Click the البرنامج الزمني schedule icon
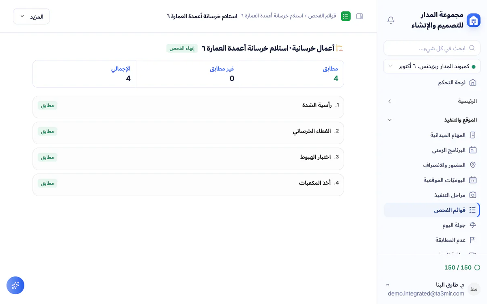487x304 pixels. [x=473, y=150]
